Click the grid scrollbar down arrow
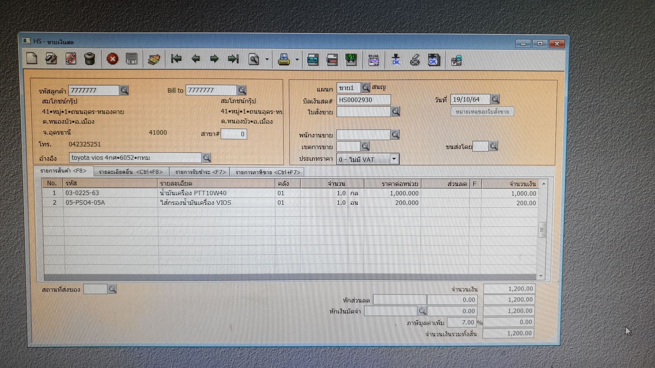The image size is (655, 368). click(x=541, y=276)
